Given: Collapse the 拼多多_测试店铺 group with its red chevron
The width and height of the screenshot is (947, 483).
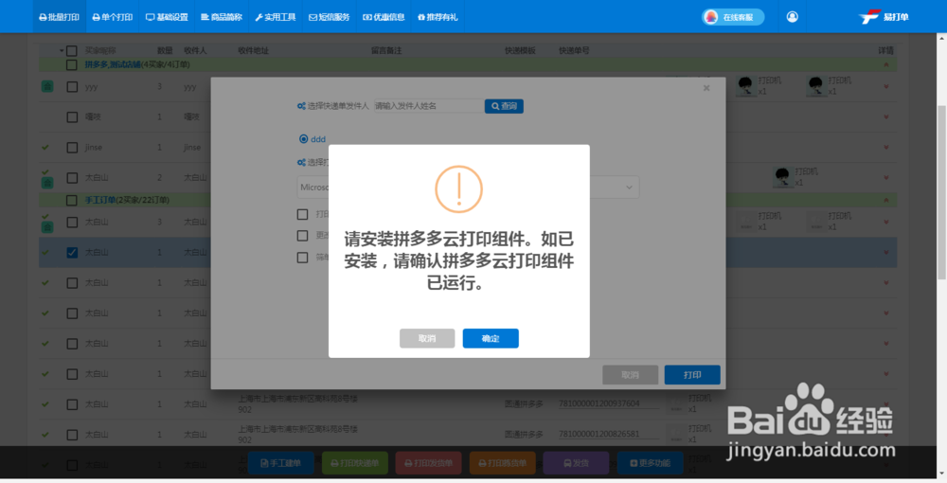Looking at the screenshot, I should (886, 64).
